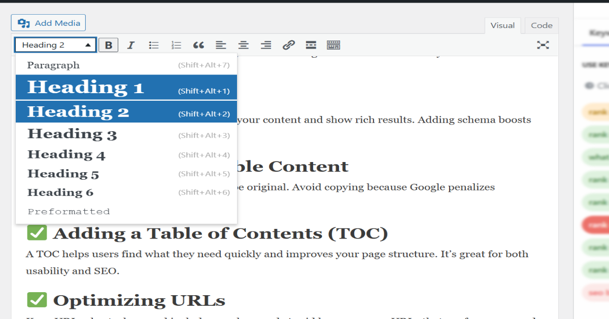The width and height of the screenshot is (609, 319).
Task: Click the Add Media button
Action: coord(48,22)
